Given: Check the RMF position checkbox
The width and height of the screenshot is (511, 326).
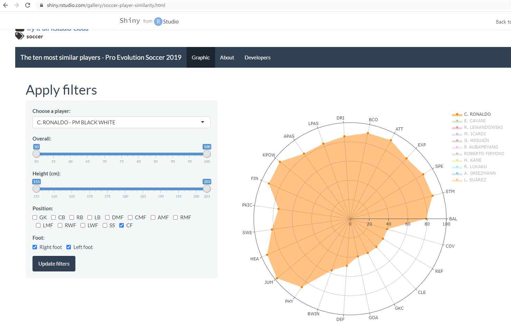Looking at the screenshot, I should click(x=175, y=217).
